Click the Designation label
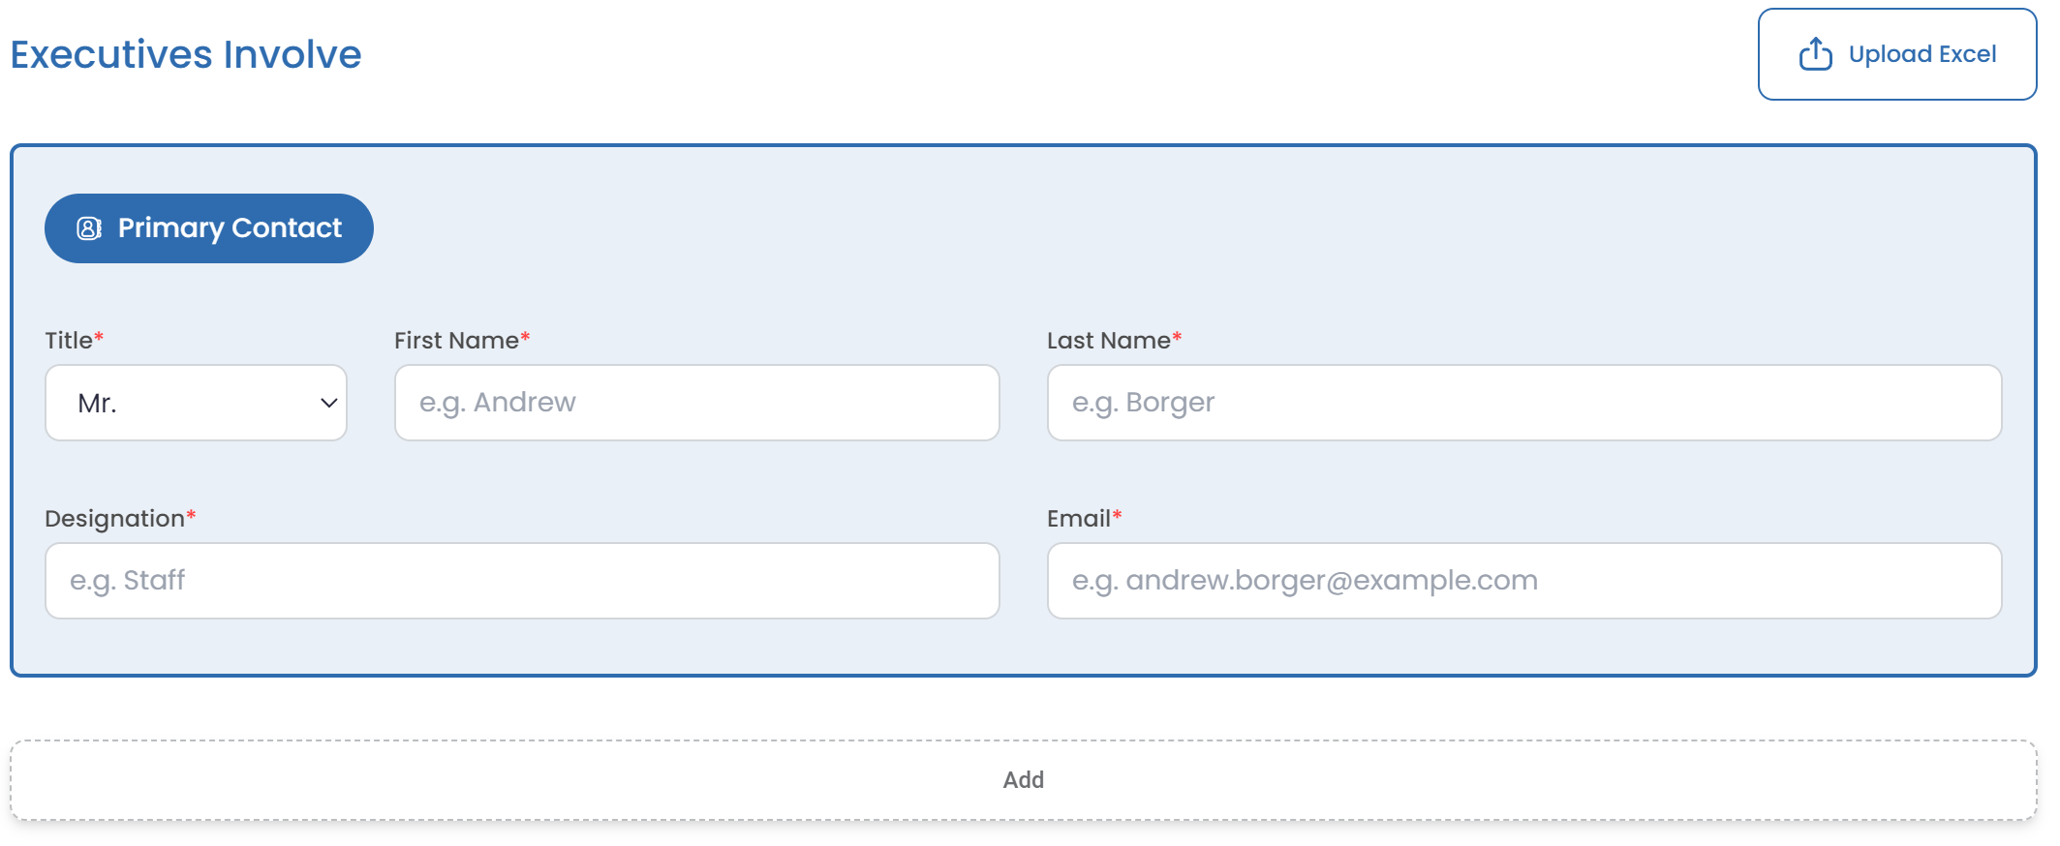The image size is (2060, 846). click(x=114, y=519)
